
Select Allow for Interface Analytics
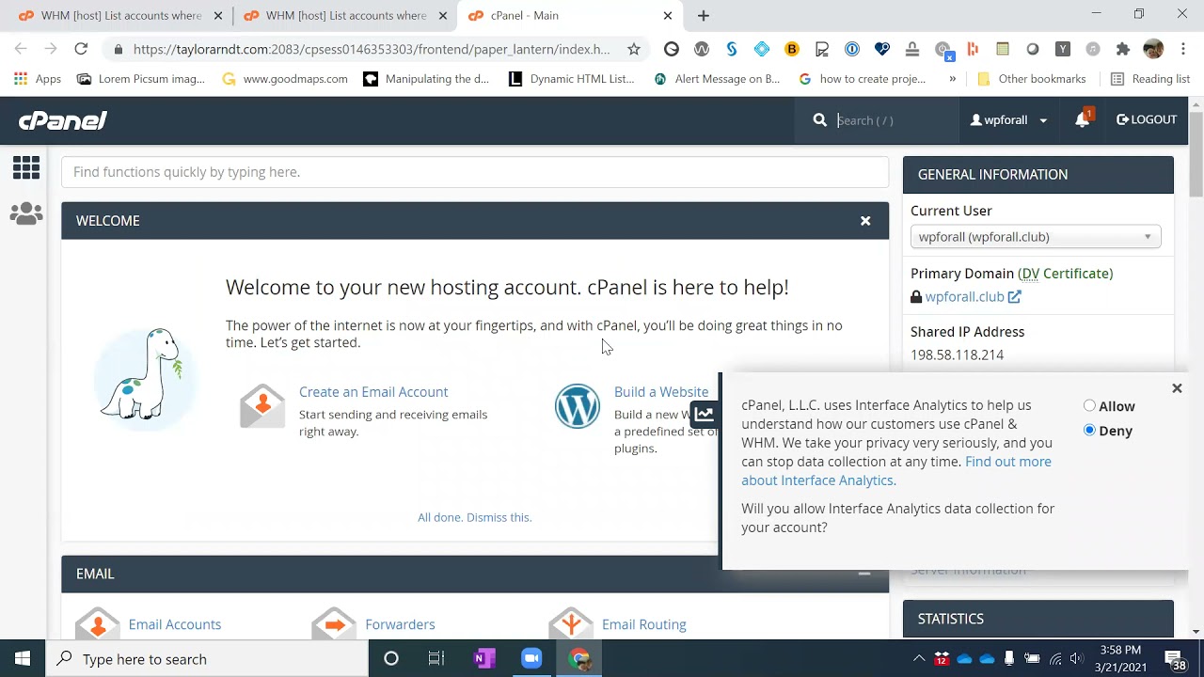tap(1089, 406)
